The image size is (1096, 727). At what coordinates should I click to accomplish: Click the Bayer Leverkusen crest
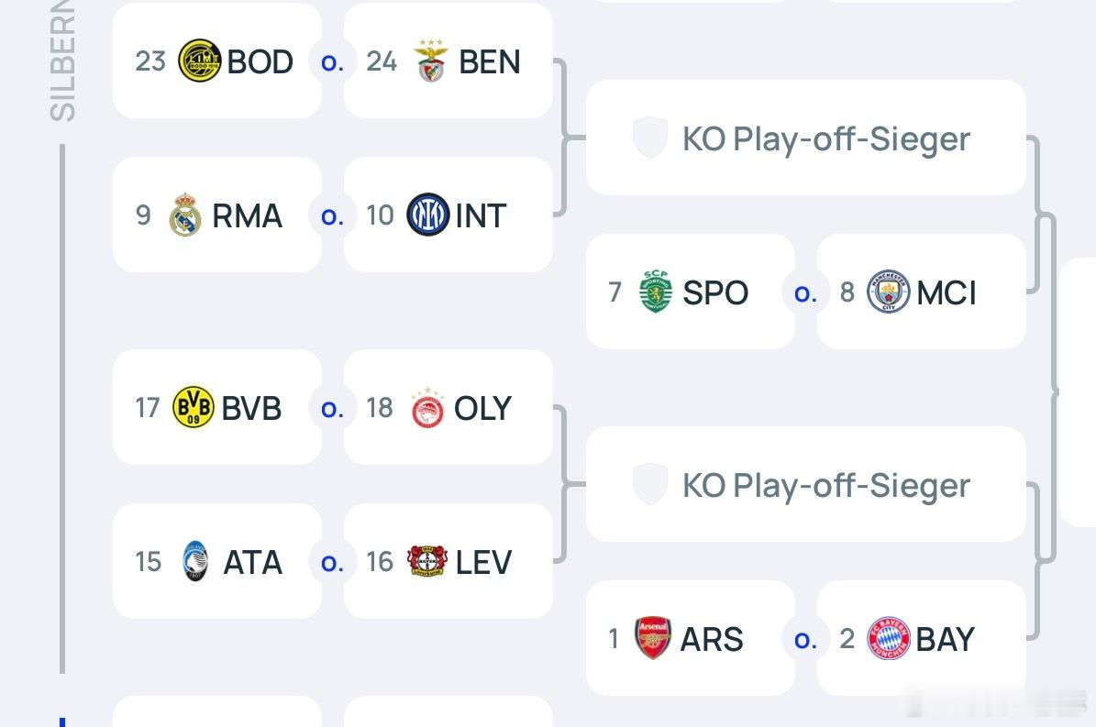pyautogui.click(x=427, y=562)
